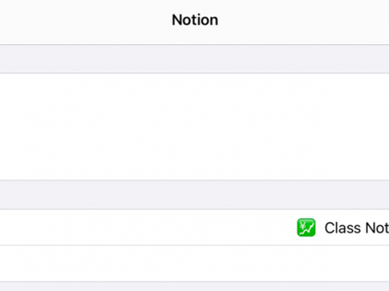
Task: Click the gray band at screen bottom
Action: tap(194, 286)
